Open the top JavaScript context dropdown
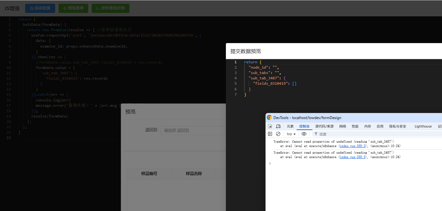The width and height of the screenshot is (442, 211). pyautogui.click(x=291, y=134)
